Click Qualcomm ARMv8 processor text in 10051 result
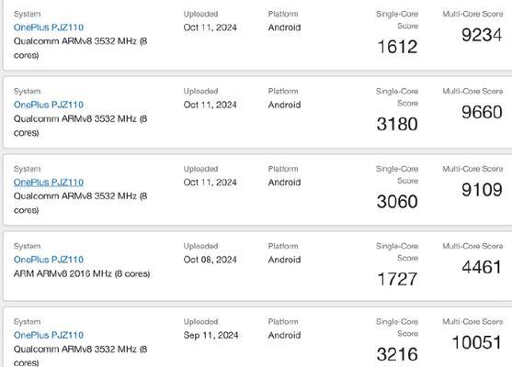Screen dimensions: 512x367 [x=80, y=356]
